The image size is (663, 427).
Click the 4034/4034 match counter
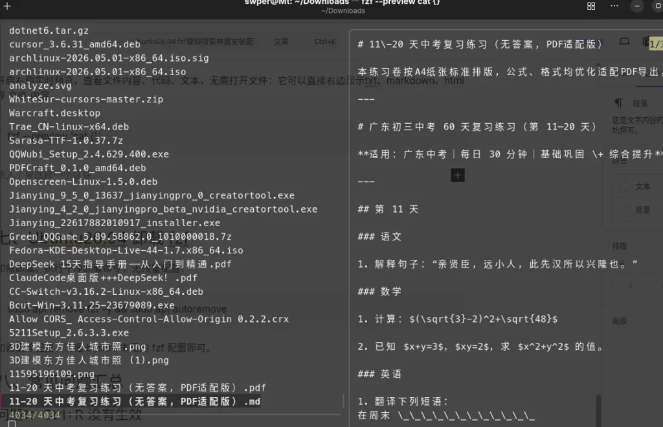(35, 415)
